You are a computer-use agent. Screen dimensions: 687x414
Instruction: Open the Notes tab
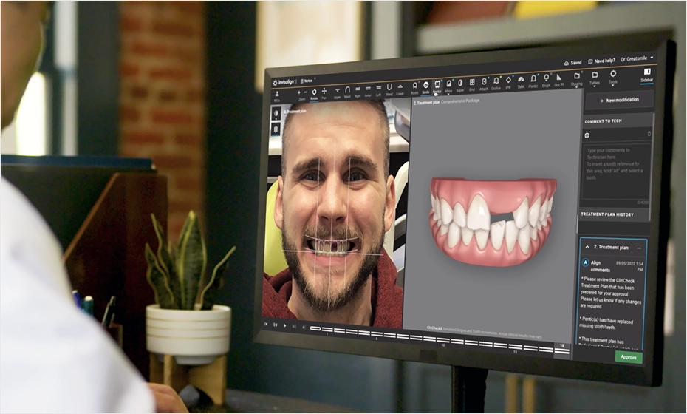point(309,81)
